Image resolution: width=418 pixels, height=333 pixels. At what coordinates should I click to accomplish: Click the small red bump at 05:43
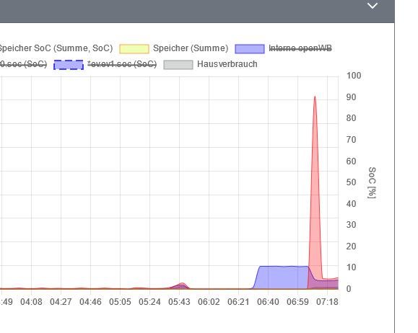point(182,285)
